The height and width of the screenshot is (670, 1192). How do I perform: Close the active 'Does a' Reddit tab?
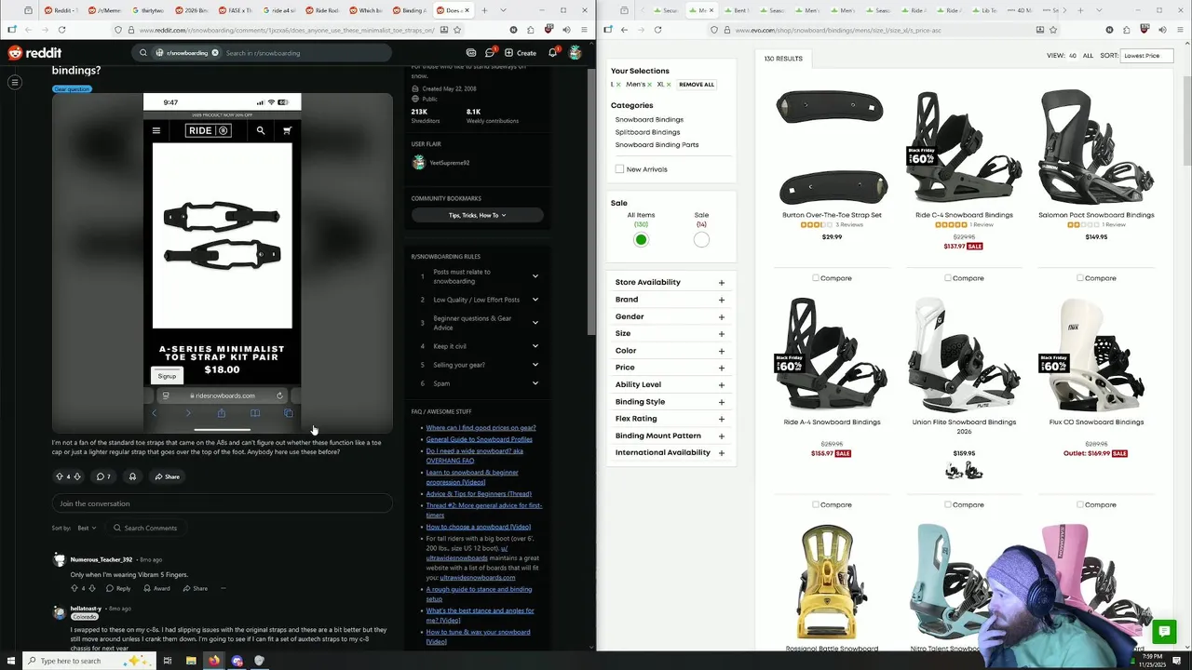tap(467, 10)
